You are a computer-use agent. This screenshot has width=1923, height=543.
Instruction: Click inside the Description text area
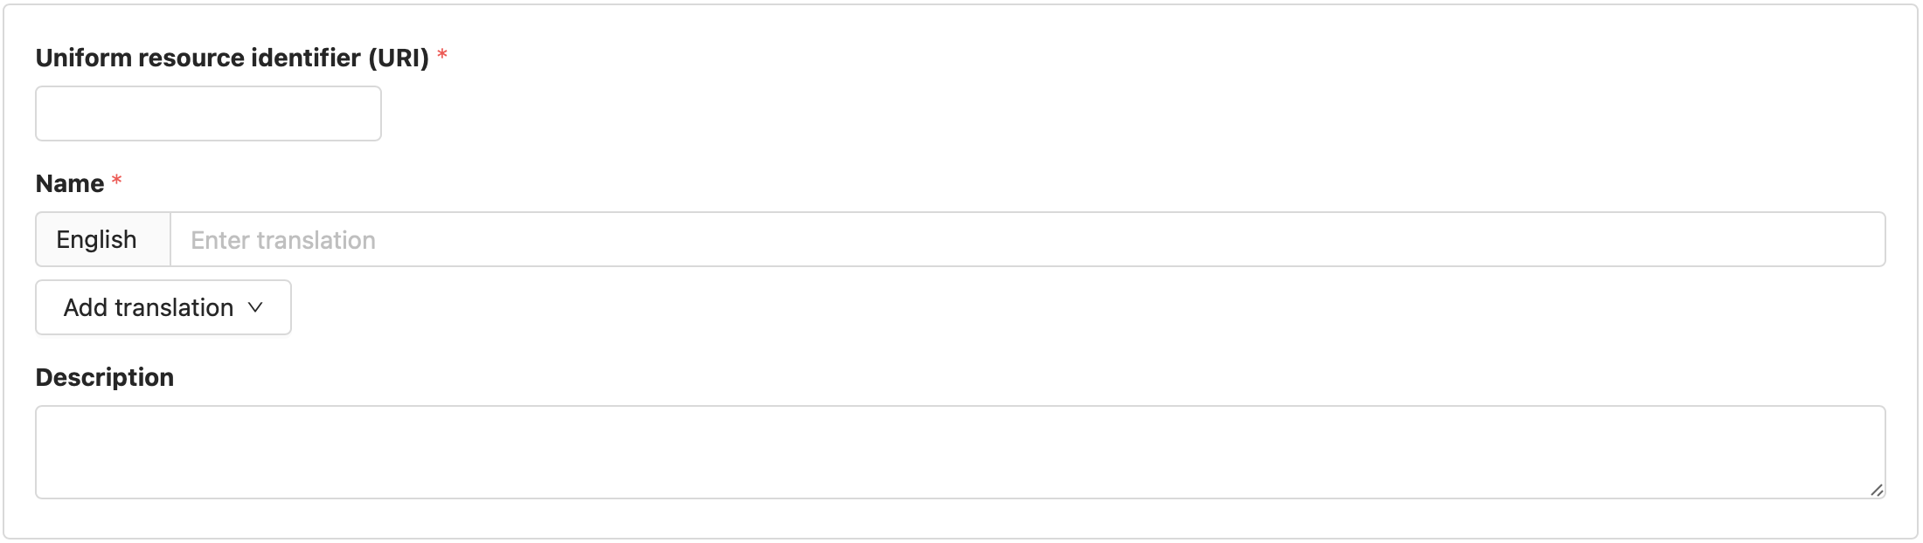click(960, 452)
